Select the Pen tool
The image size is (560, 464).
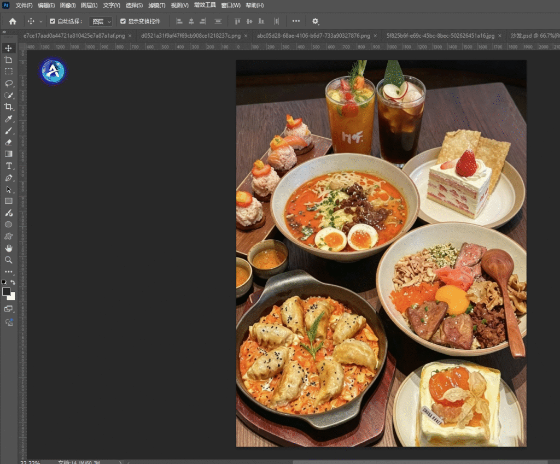click(9, 178)
